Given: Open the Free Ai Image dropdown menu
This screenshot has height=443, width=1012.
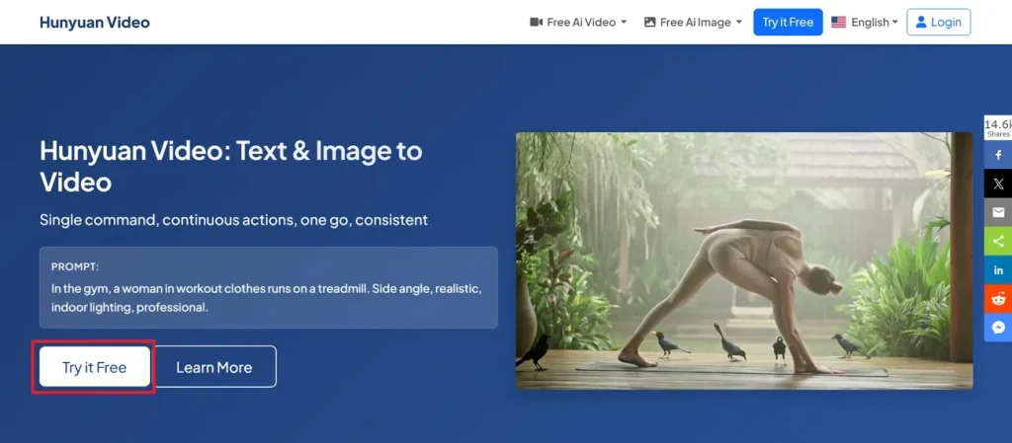Looking at the screenshot, I should [693, 23].
